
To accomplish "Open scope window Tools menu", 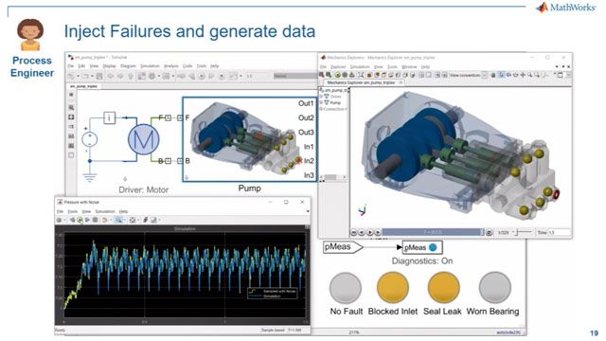I will pyautogui.click(x=73, y=211).
